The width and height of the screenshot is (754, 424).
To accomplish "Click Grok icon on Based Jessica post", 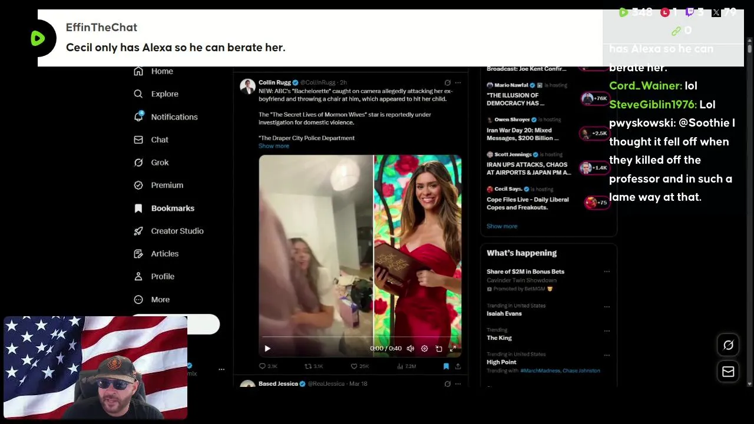I will click(448, 384).
